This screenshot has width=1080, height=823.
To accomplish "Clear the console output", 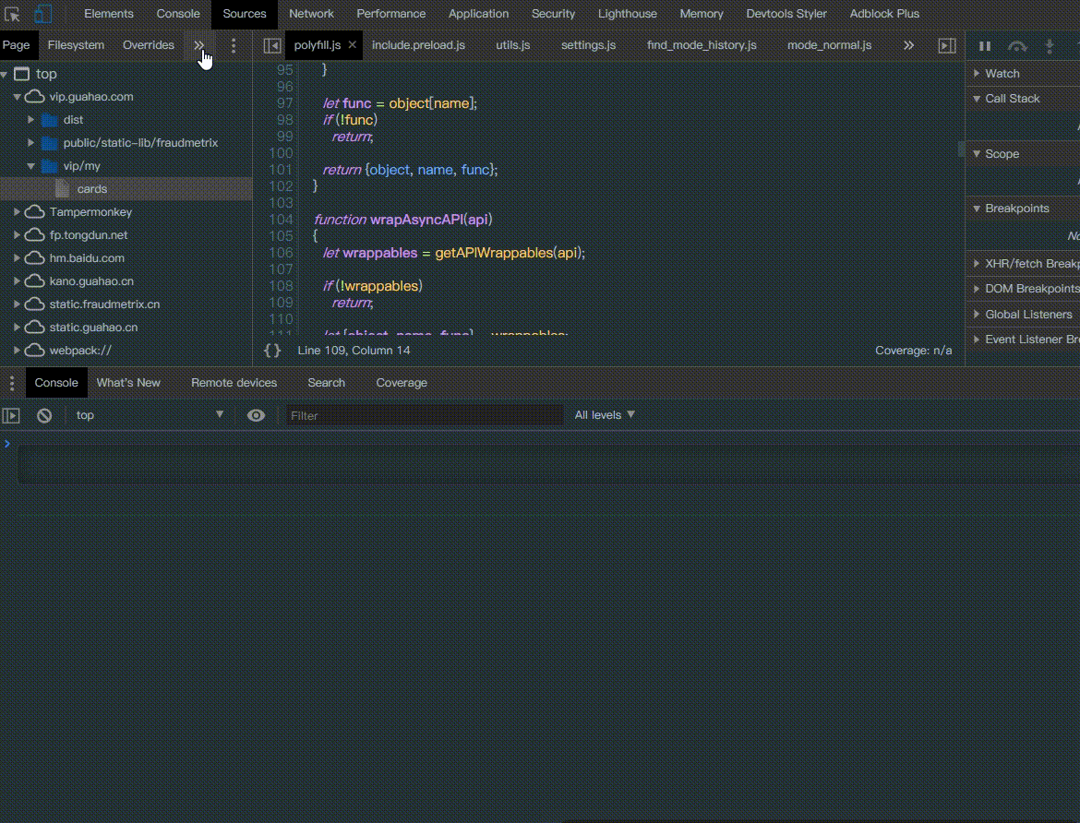I will (x=45, y=415).
